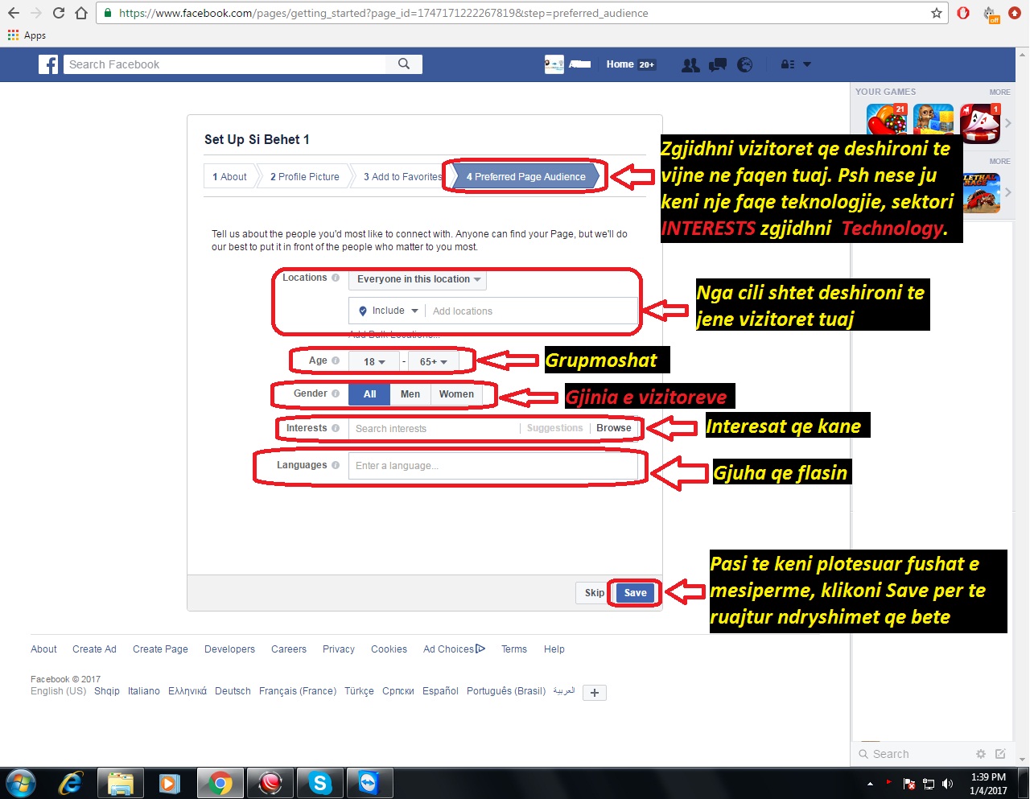Click Home in Facebook header
Viewport: 1030px width, 799px height.
point(620,64)
